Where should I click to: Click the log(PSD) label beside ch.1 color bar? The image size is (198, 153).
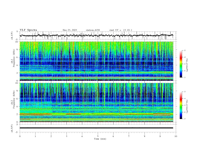(187, 65)
